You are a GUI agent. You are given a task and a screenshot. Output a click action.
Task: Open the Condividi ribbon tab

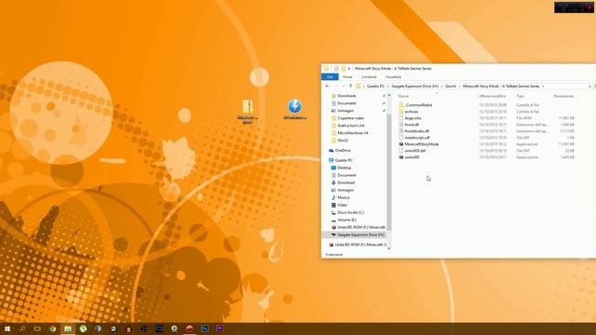(369, 77)
